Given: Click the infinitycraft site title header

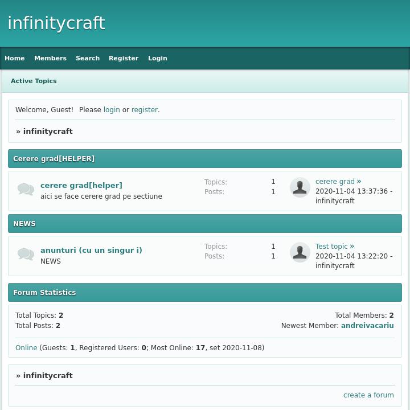Looking at the screenshot, I should [56, 23].
